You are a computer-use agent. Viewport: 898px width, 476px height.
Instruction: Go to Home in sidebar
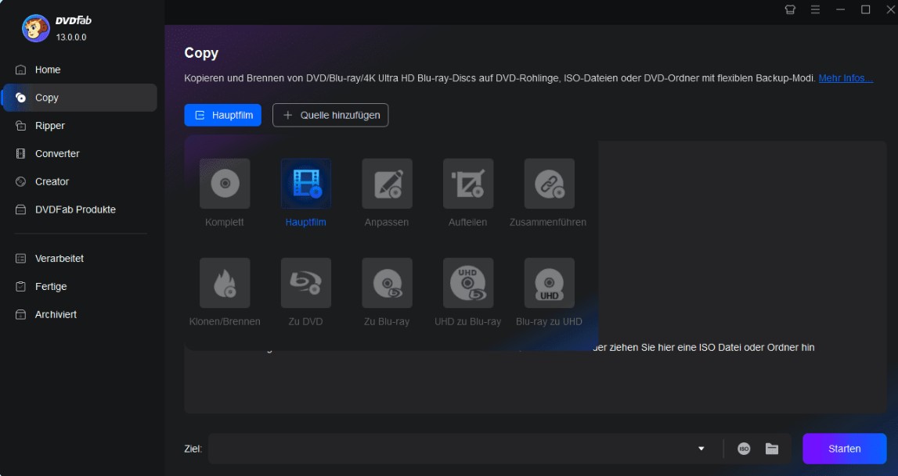[x=80, y=70]
